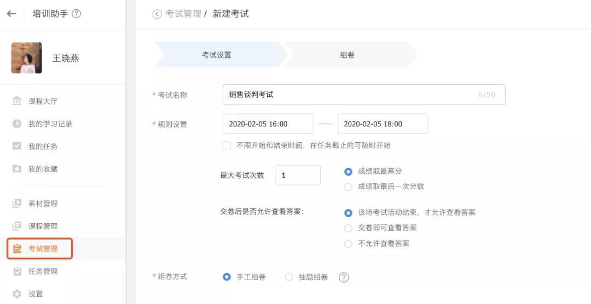The image size is (591, 304).
Task: Click the 考试名称 input field
Action: (350, 95)
